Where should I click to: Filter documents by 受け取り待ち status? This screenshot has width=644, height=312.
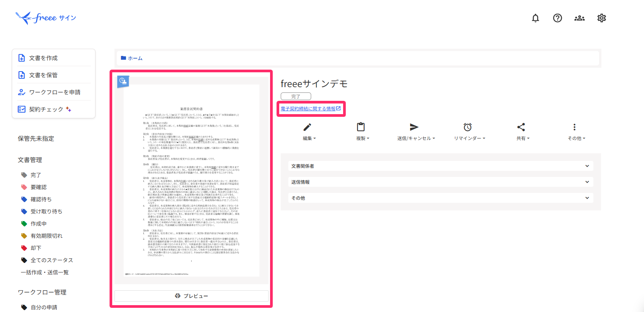pos(46,212)
